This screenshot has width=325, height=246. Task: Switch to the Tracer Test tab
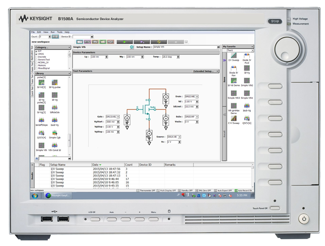pos(32,80)
